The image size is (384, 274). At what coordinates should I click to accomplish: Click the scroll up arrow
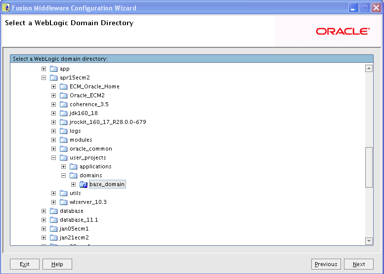click(369, 69)
